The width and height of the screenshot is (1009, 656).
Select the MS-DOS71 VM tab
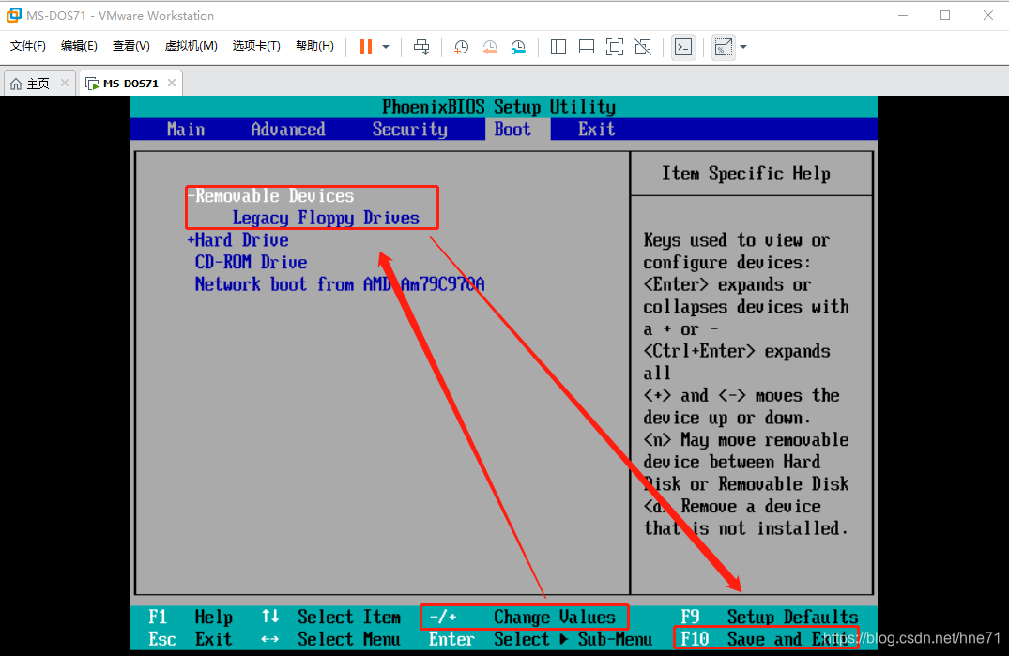(x=130, y=84)
